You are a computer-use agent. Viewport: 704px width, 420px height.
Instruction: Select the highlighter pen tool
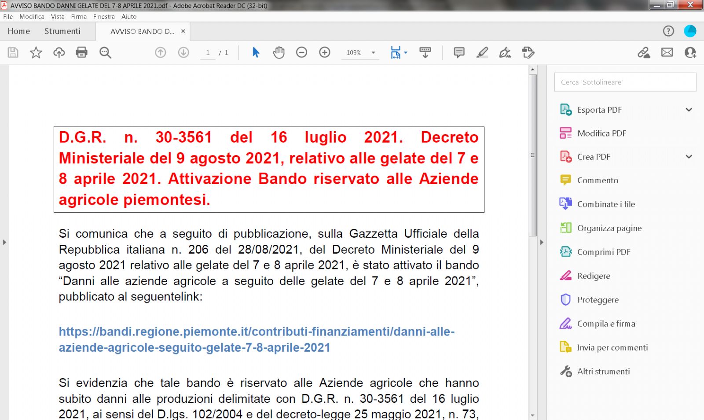[482, 52]
